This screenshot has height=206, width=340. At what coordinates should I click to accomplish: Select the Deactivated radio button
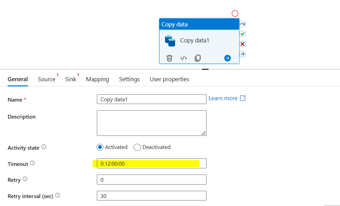137,147
